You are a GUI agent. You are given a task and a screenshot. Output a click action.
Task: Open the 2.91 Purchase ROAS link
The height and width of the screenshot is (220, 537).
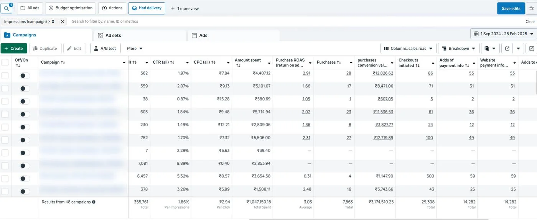pos(306,73)
